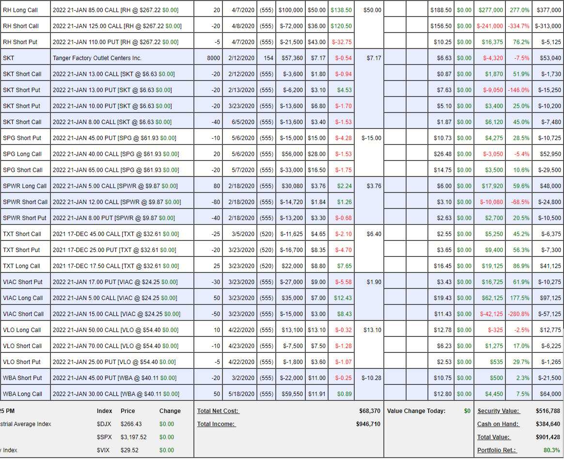Click the TXT Long Call position label
The image size is (564, 460).
(x=22, y=266)
